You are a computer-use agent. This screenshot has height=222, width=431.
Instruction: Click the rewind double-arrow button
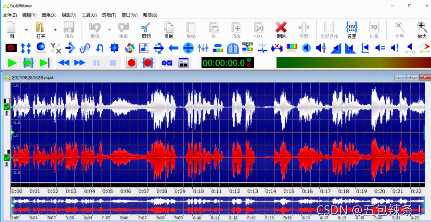click(63, 63)
